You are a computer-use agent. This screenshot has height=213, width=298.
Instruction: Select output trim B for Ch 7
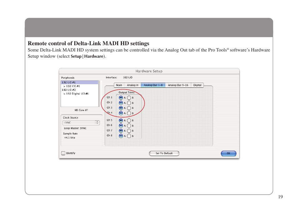point(129,131)
